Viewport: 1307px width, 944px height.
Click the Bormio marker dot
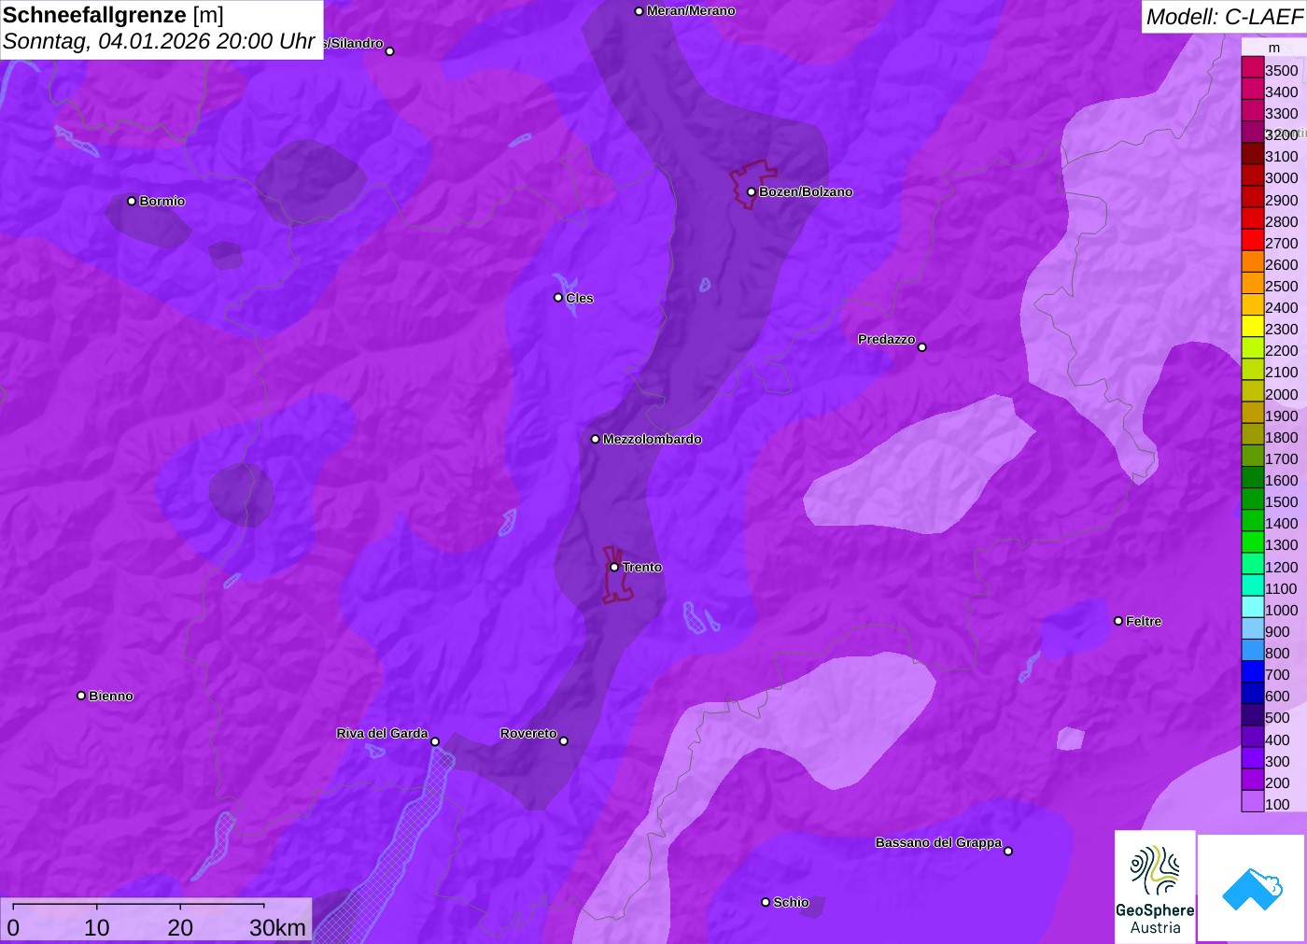(132, 201)
